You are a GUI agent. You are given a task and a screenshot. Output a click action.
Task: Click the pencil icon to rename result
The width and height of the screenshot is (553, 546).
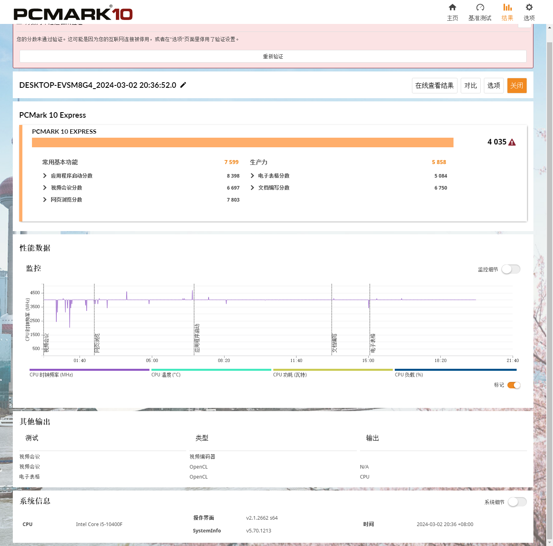pos(183,85)
